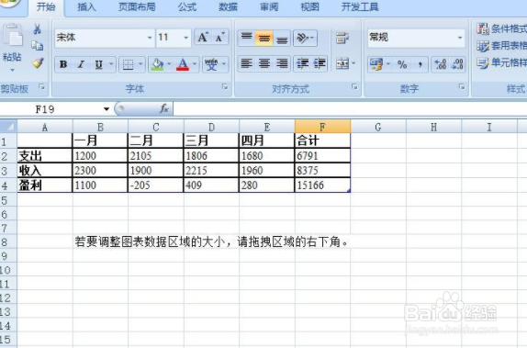
Task: Toggle Underline formatting
Action: (98, 64)
